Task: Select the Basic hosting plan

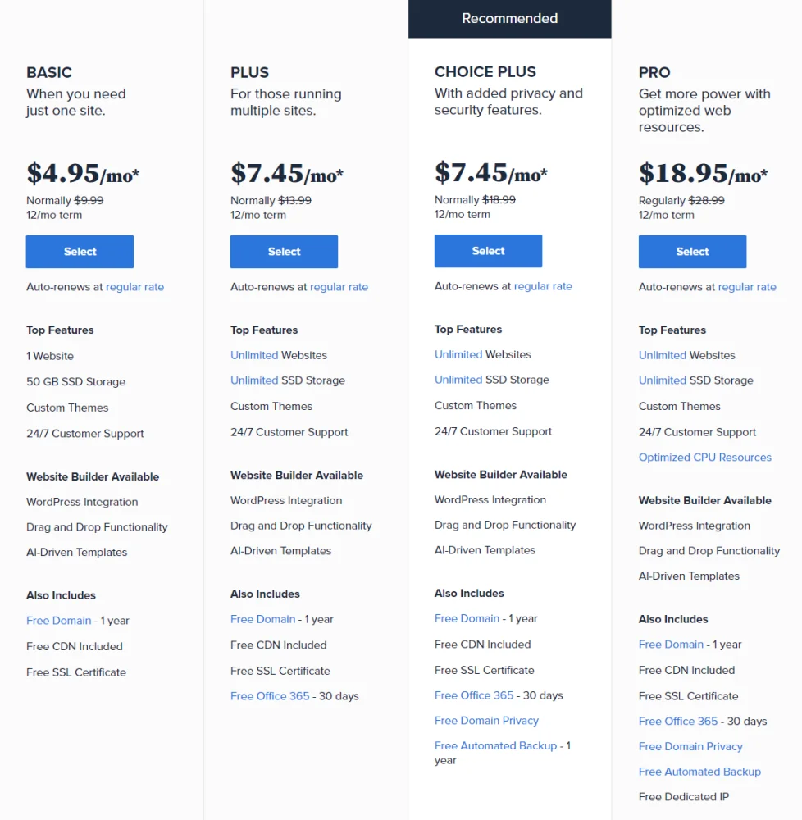Action: [80, 252]
